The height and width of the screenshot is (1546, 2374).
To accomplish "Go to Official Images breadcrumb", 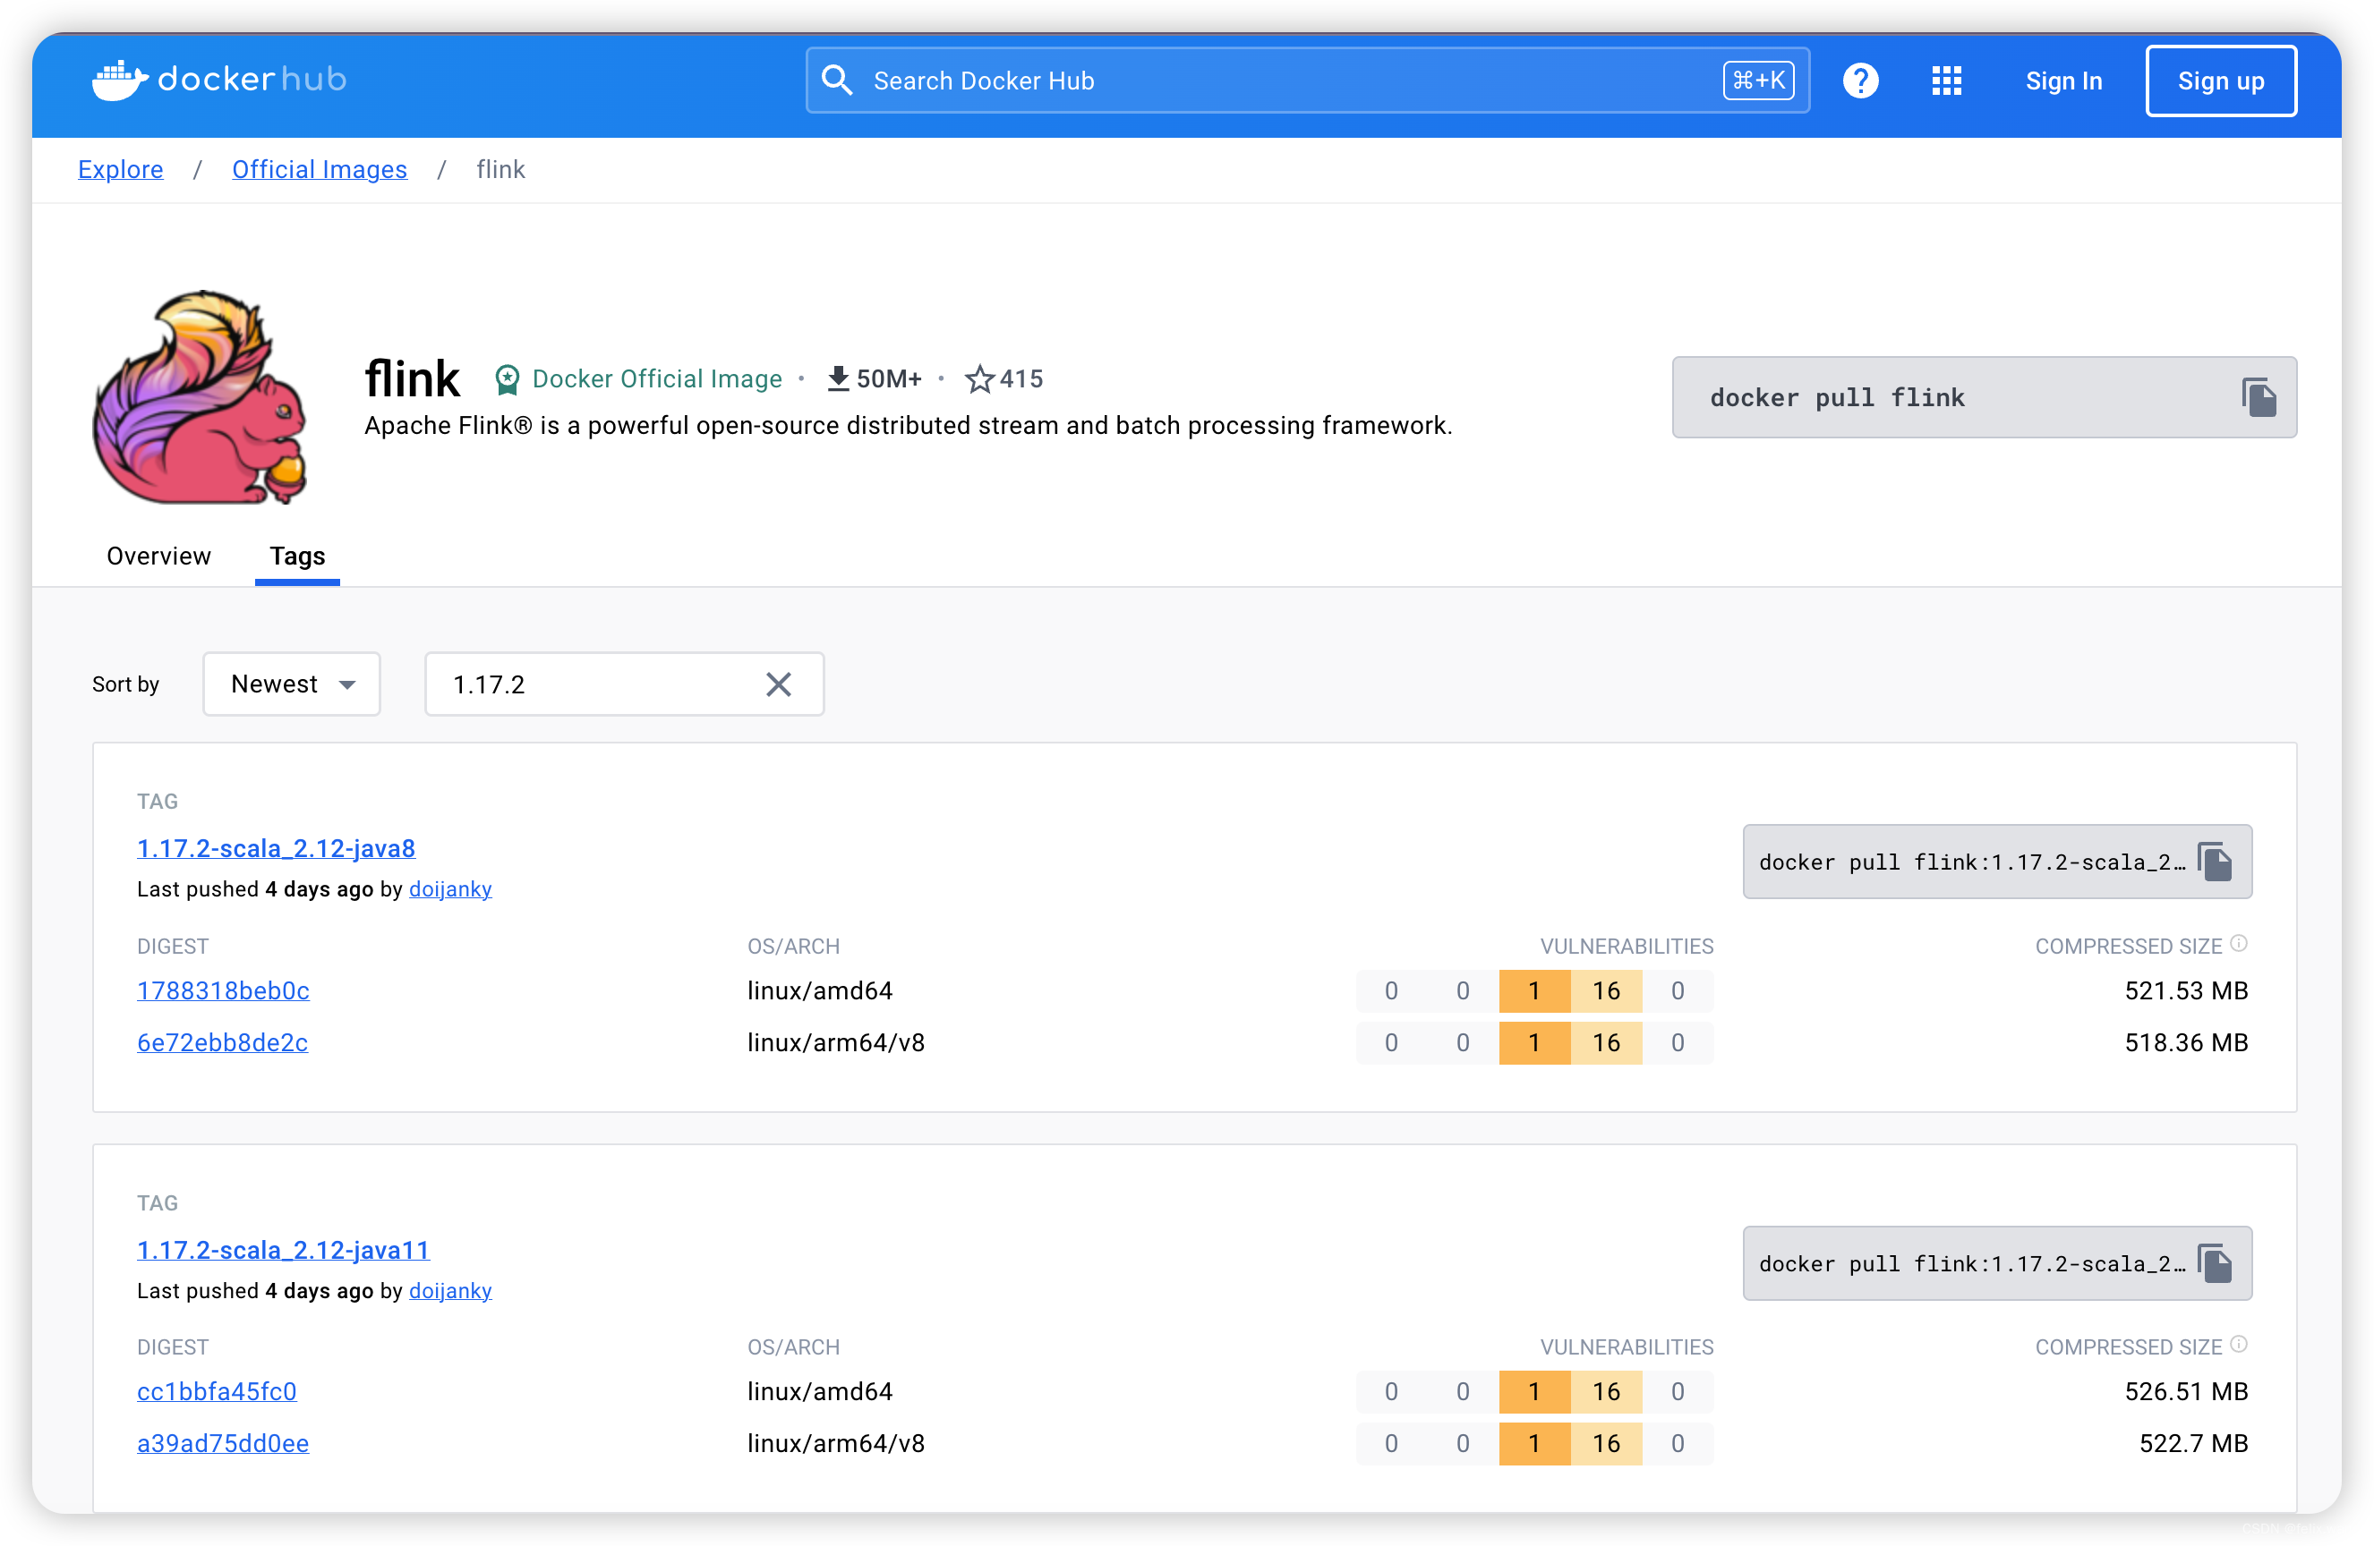I will (x=320, y=169).
